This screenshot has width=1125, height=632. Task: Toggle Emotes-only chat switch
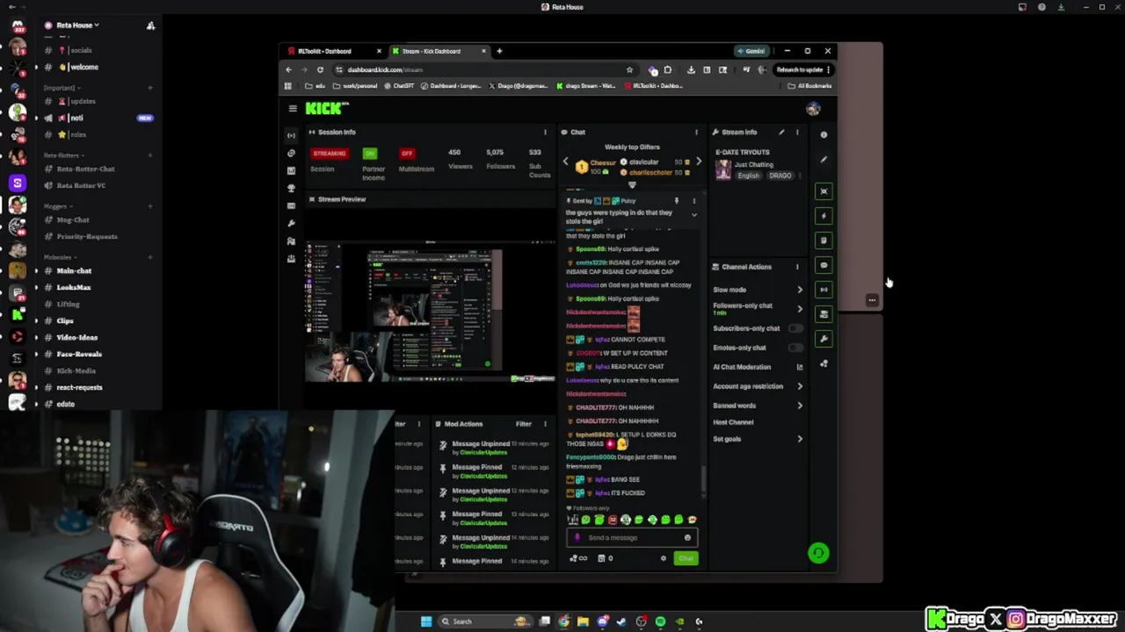pos(795,348)
